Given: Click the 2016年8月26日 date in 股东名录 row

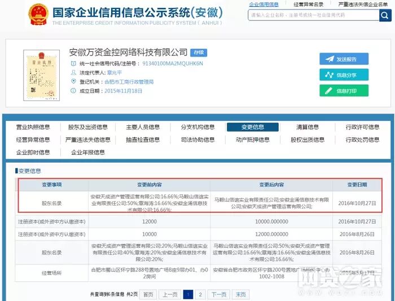Looking at the screenshot, I should [357, 252].
